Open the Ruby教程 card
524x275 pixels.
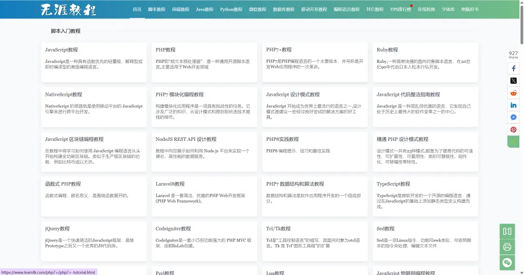pyautogui.click(x=426, y=62)
